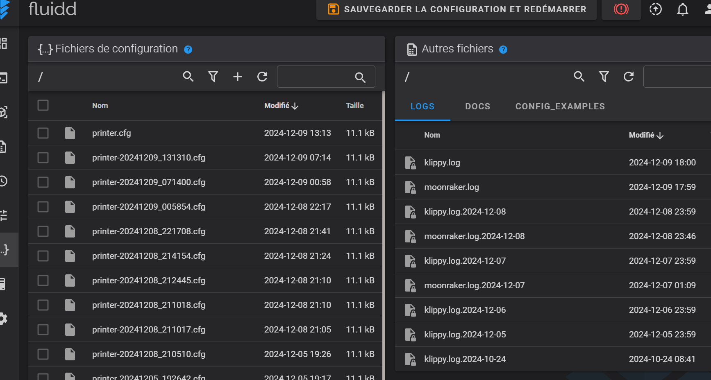711x380 pixels.
Task: Click search icon in Autres fichiers toolbar
Action: click(x=579, y=77)
